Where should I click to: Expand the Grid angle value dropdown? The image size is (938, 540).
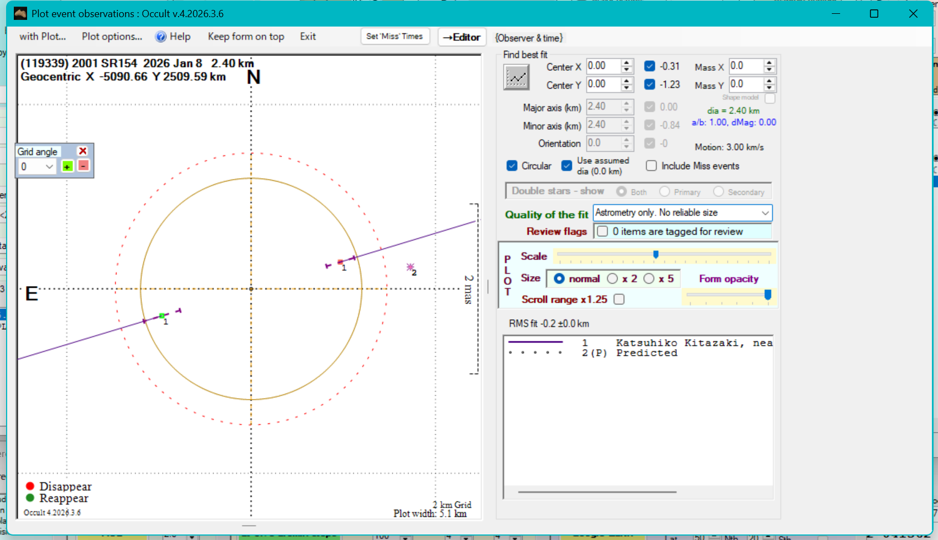point(49,167)
